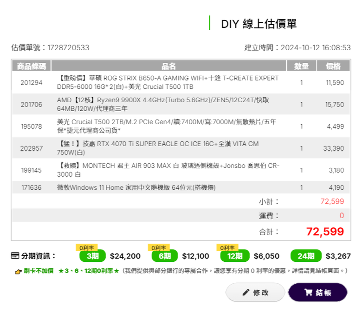Click the 合計 label
This screenshot has height=313, width=362.
pos(269,232)
